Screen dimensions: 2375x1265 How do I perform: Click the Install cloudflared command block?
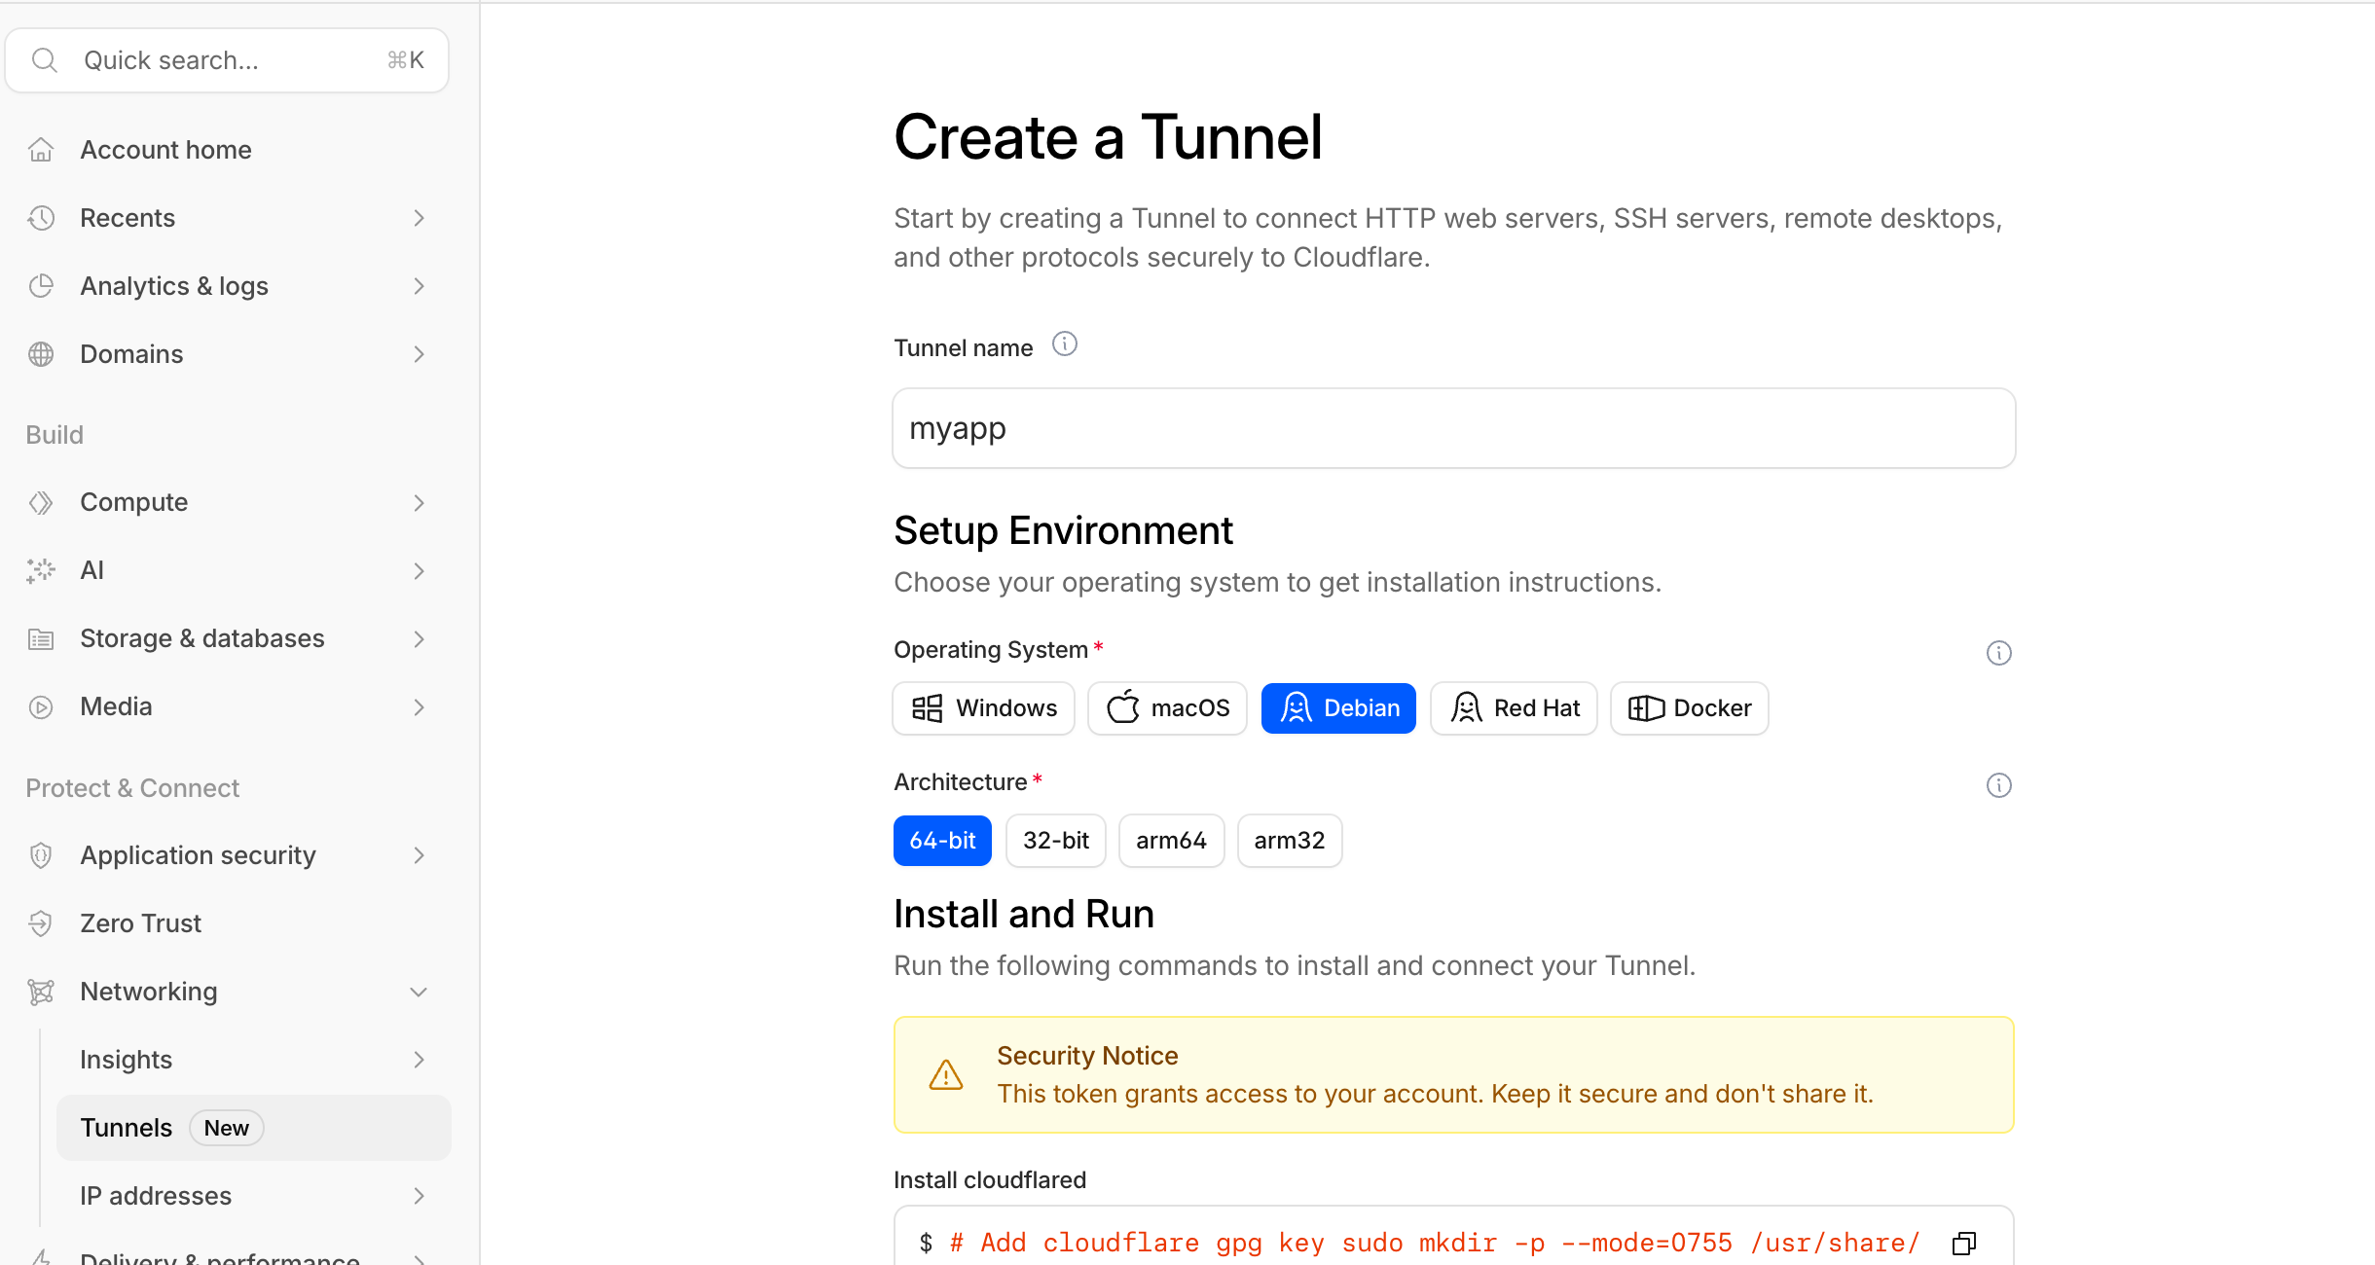(1454, 1238)
